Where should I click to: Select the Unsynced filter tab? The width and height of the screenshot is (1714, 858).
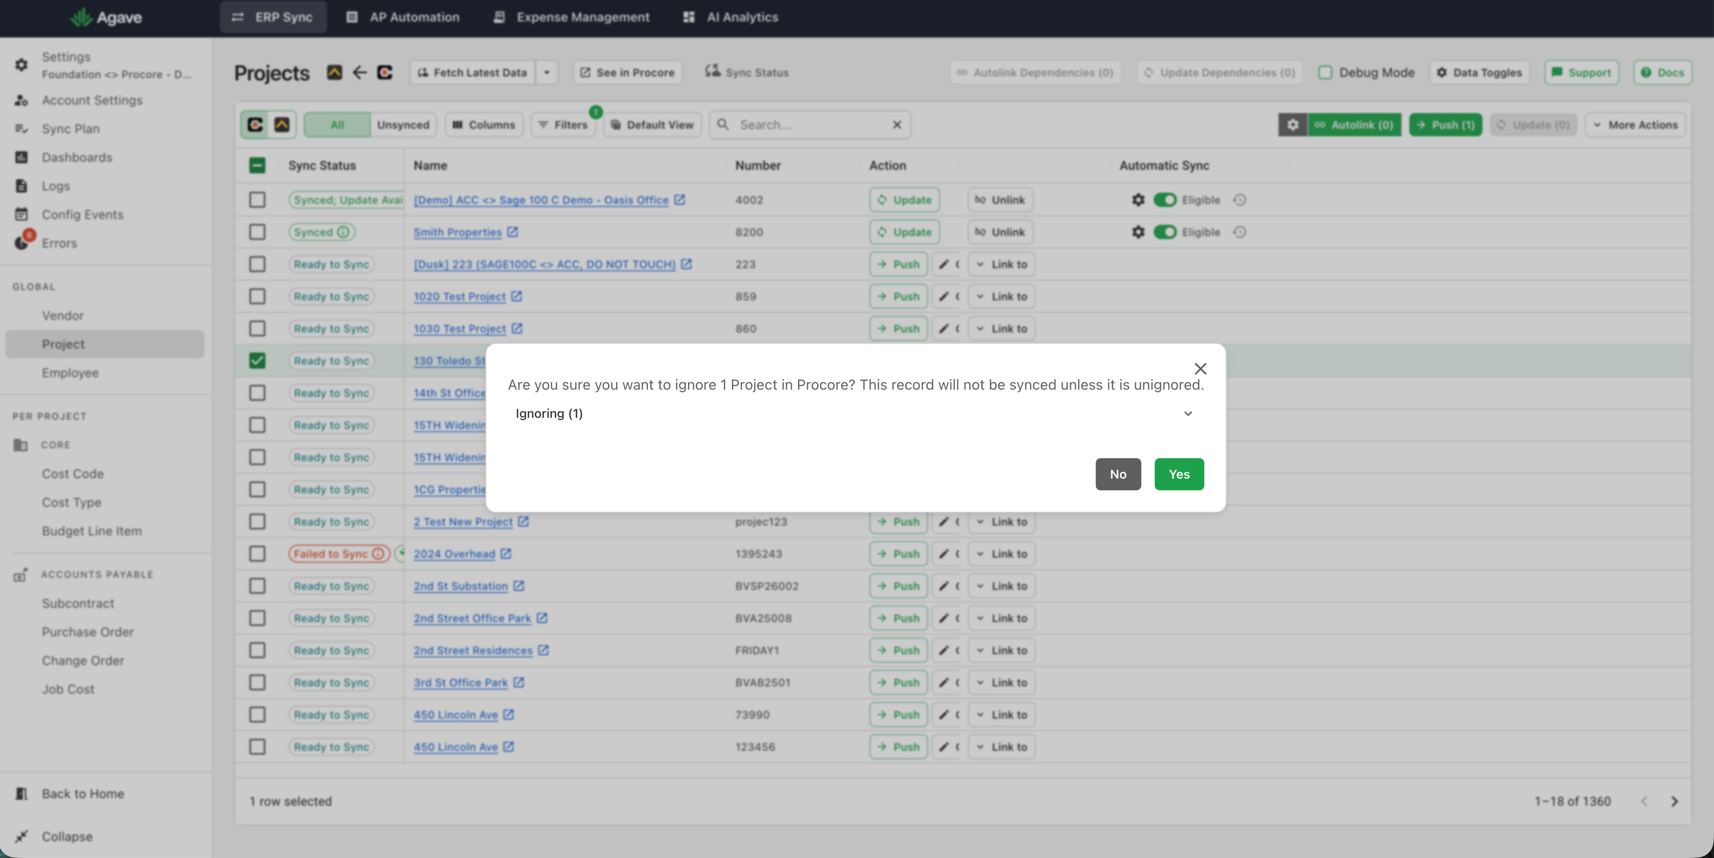click(x=403, y=125)
